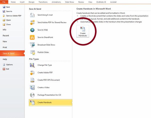
Task: Choose Save to SharePoint label
Action: pos(45,37)
